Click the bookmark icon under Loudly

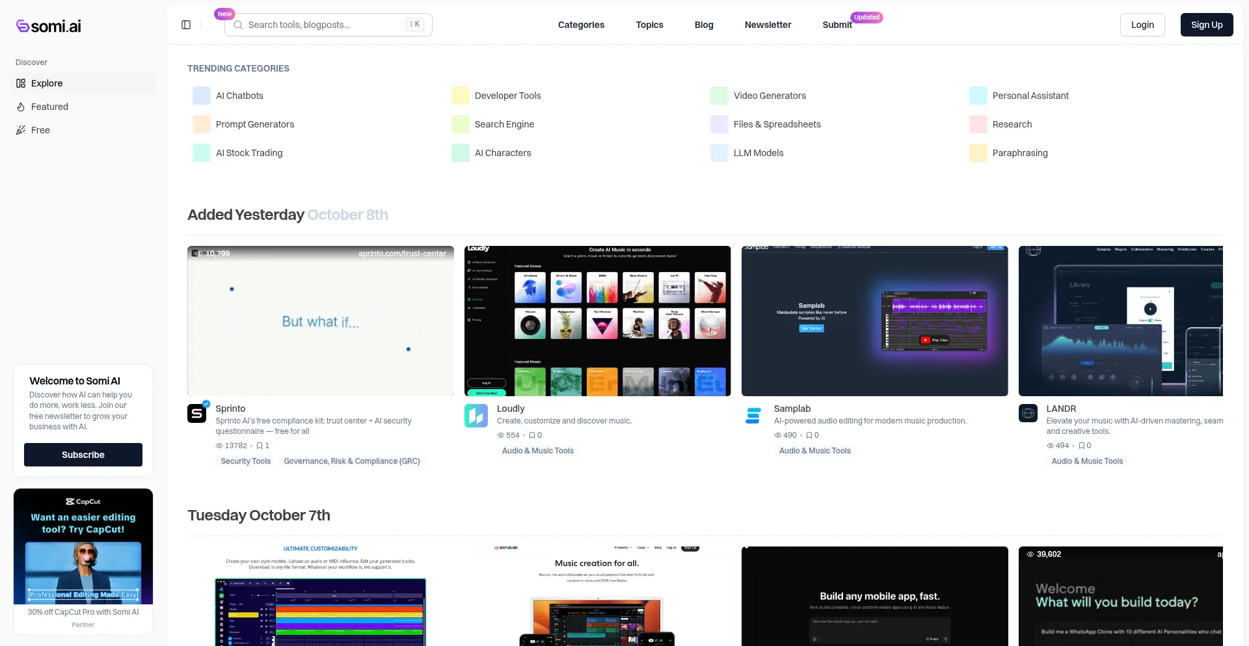[x=532, y=435]
